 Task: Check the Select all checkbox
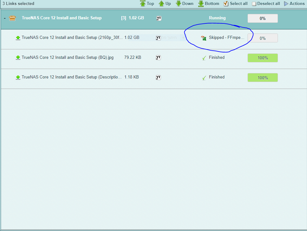(226, 3)
